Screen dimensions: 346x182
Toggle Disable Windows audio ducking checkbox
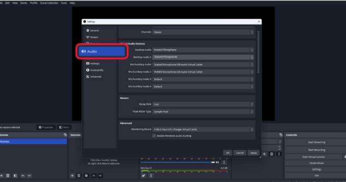tap(154, 136)
